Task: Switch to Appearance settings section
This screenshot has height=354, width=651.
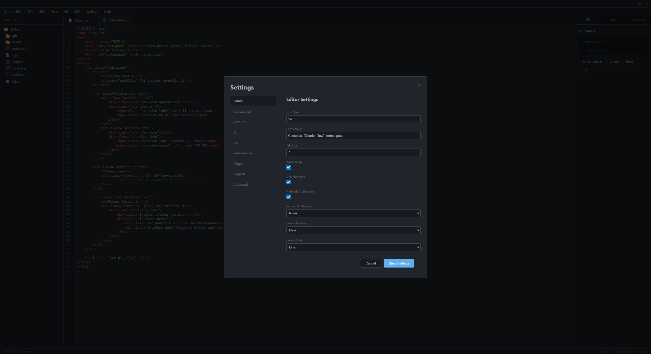Action: point(242,111)
